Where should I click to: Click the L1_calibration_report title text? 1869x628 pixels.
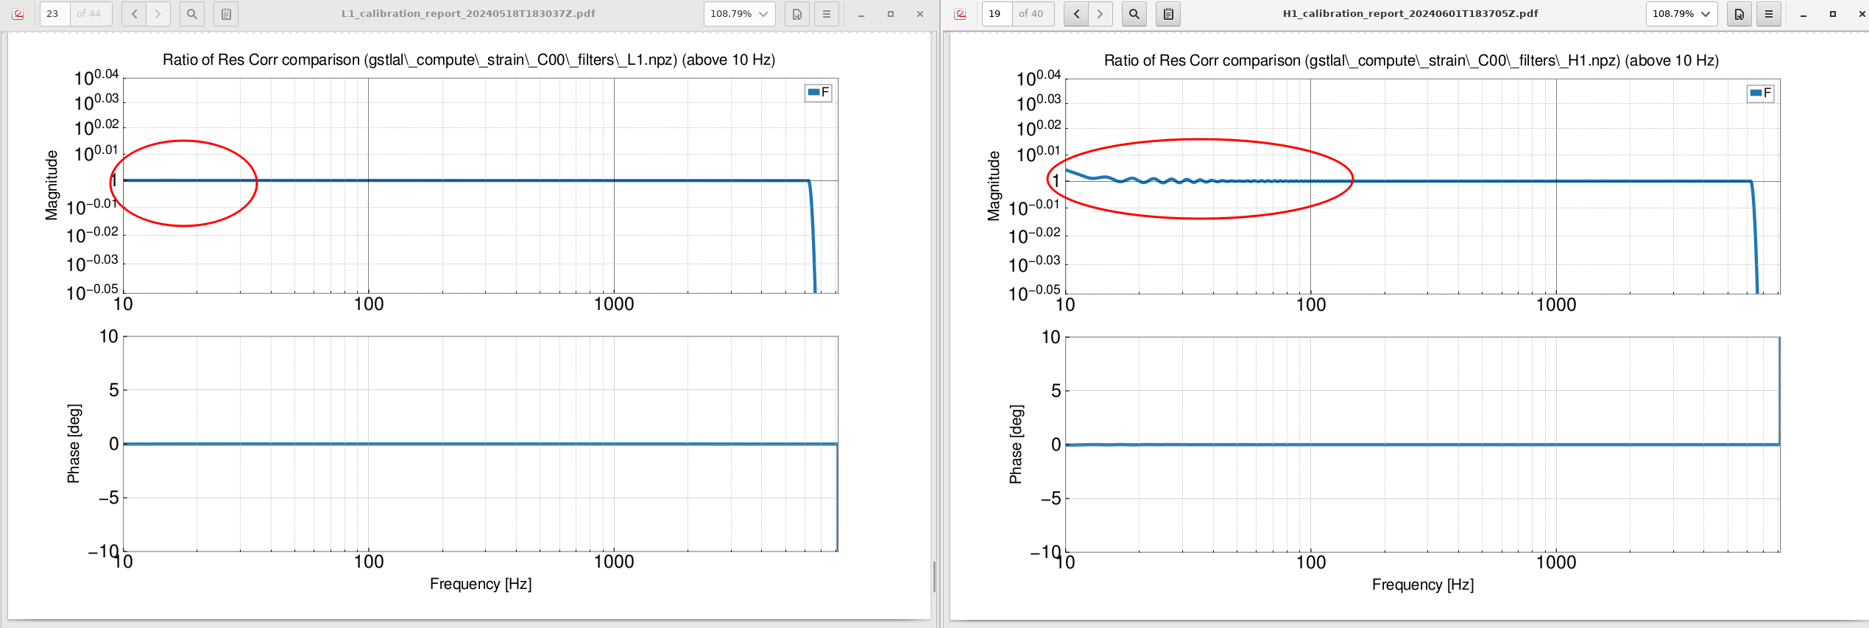click(x=468, y=14)
